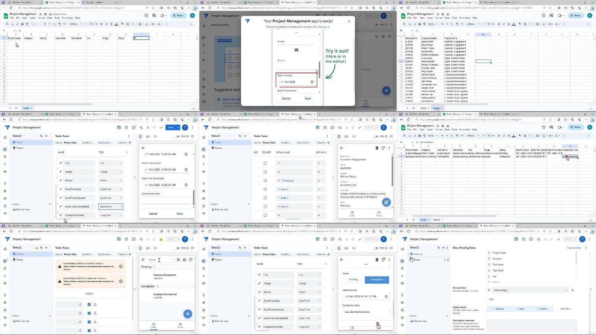Follow the View data source link in the dialog
The image size is (596, 335).
(321, 27)
